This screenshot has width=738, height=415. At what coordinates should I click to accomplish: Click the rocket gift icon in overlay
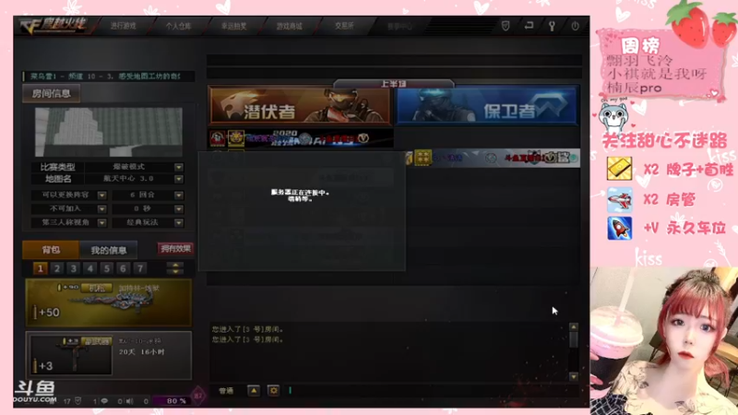pyautogui.click(x=619, y=229)
